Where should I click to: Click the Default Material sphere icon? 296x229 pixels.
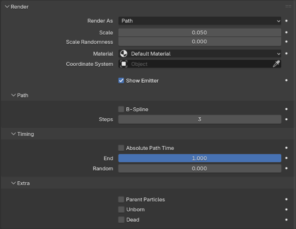[x=123, y=53]
